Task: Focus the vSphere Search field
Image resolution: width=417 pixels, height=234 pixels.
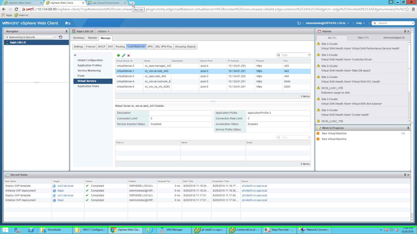Action: (393, 23)
